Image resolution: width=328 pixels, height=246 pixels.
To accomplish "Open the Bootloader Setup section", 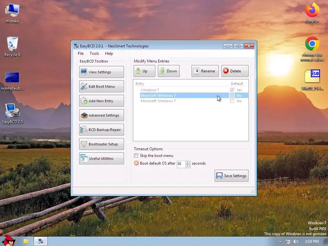I will click(x=102, y=144).
